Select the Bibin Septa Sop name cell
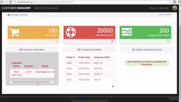 (16, 73)
